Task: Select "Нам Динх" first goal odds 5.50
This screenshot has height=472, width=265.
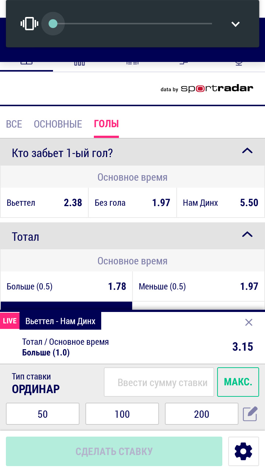Action: pos(220,203)
